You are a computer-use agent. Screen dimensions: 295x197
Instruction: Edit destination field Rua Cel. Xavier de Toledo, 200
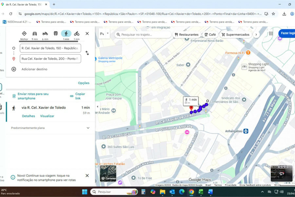(50, 59)
